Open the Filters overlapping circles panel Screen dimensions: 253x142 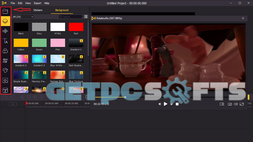point(5,51)
